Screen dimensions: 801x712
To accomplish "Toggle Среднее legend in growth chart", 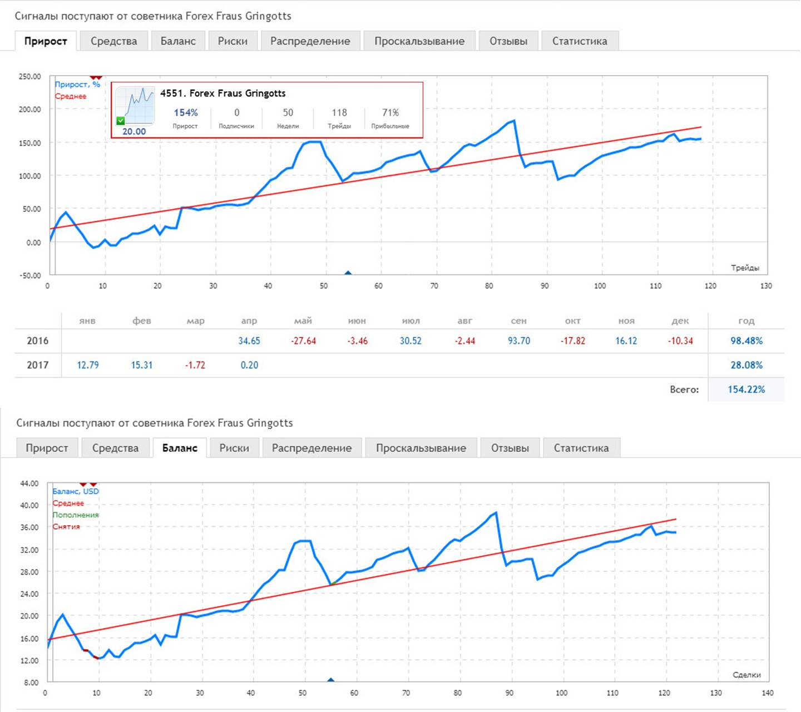I will click(71, 96).
